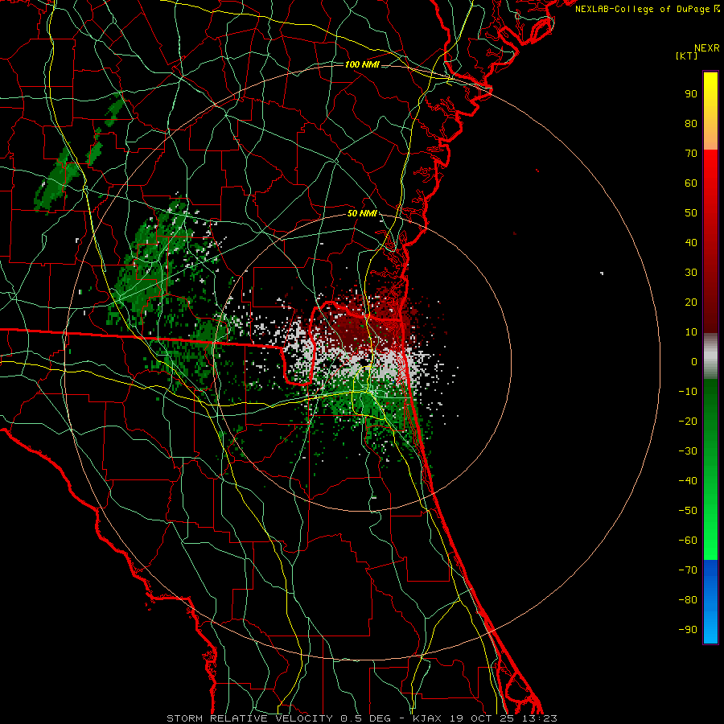This screenshot has height=724, width=724.
Task: Click the -50 value on the velocity scale
Action: (688, 510)
